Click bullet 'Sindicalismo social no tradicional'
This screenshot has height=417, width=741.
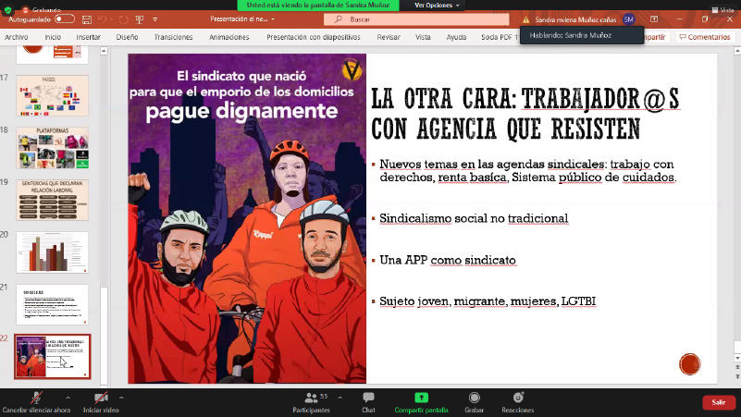coord(474,218)
